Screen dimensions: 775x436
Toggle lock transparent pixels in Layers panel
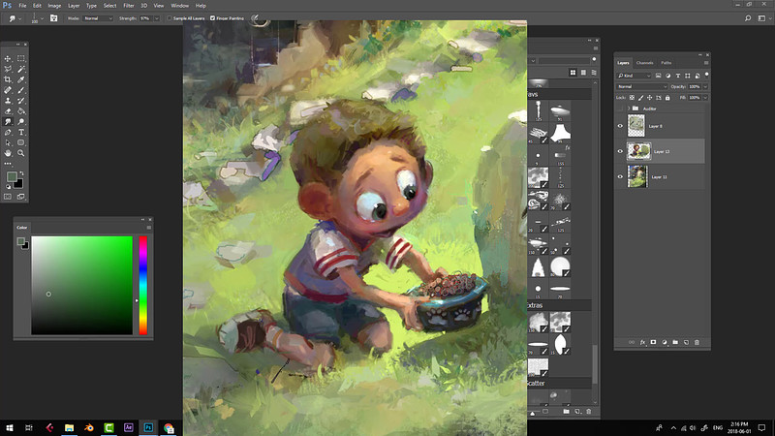[632, 98]
